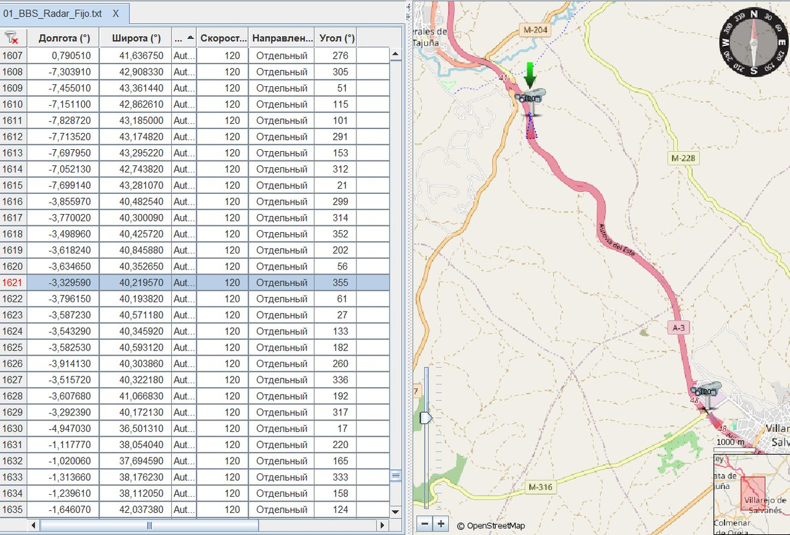
Task: Select row number 1621
Action: pos(13,283)
